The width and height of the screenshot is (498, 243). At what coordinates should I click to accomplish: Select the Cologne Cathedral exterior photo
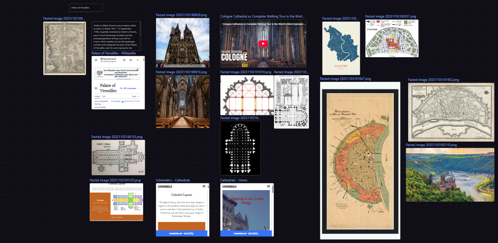click(x=183, y=42)
